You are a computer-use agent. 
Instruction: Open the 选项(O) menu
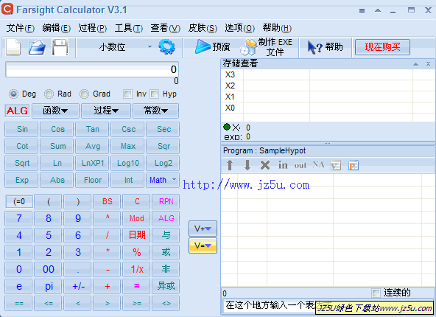[239, 28]
